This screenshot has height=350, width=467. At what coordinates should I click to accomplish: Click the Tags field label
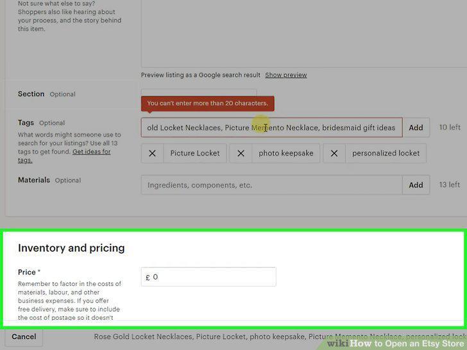click(26, 122)
